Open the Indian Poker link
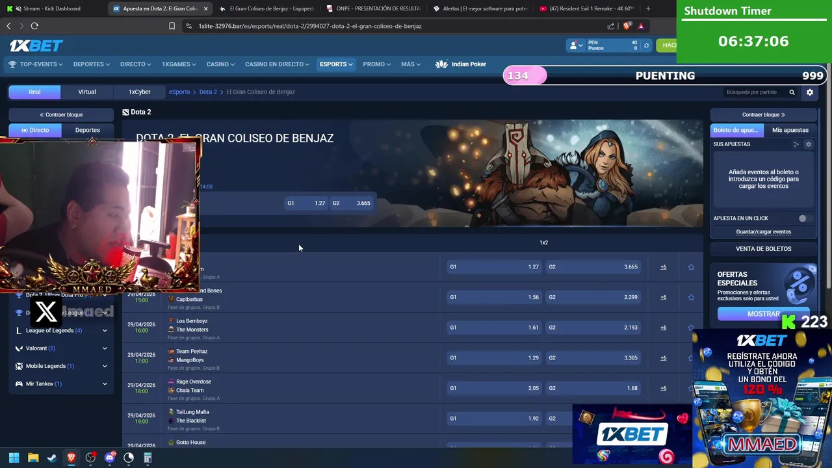Viewport: 832px width, 468px height. pyautogui.click(x=461, y=64)
